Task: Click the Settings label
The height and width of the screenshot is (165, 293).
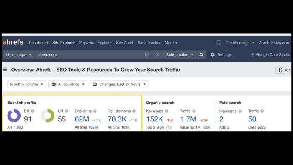Action: [224, 54]
